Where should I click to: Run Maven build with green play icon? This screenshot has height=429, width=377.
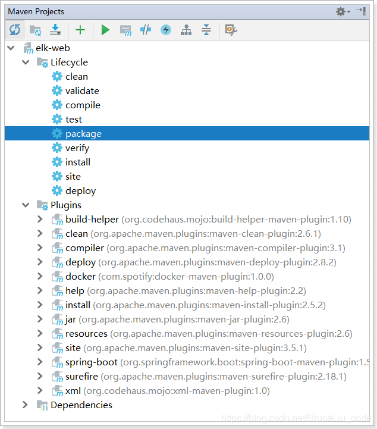[105, 30]
